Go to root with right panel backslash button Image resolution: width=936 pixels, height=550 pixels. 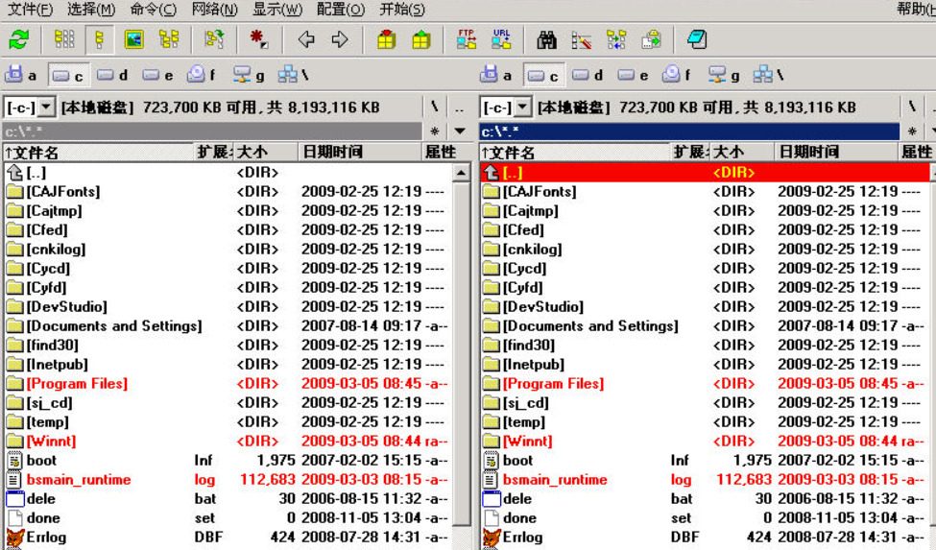click(912, 108)
